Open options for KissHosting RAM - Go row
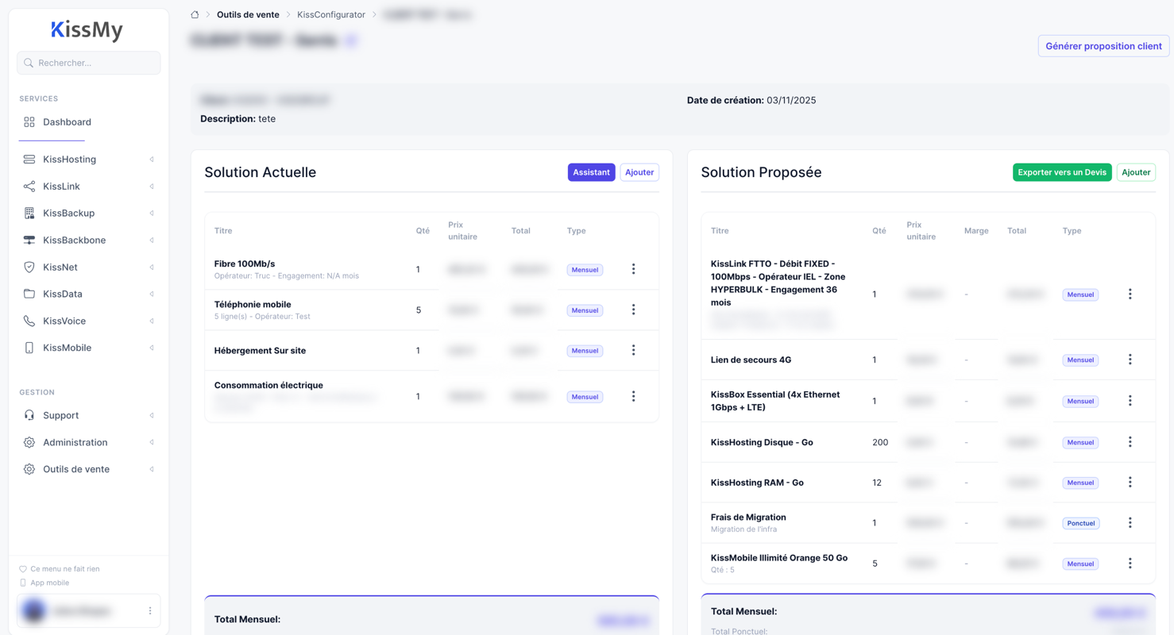1174x635 pixels. click(x=1130, y=482)
